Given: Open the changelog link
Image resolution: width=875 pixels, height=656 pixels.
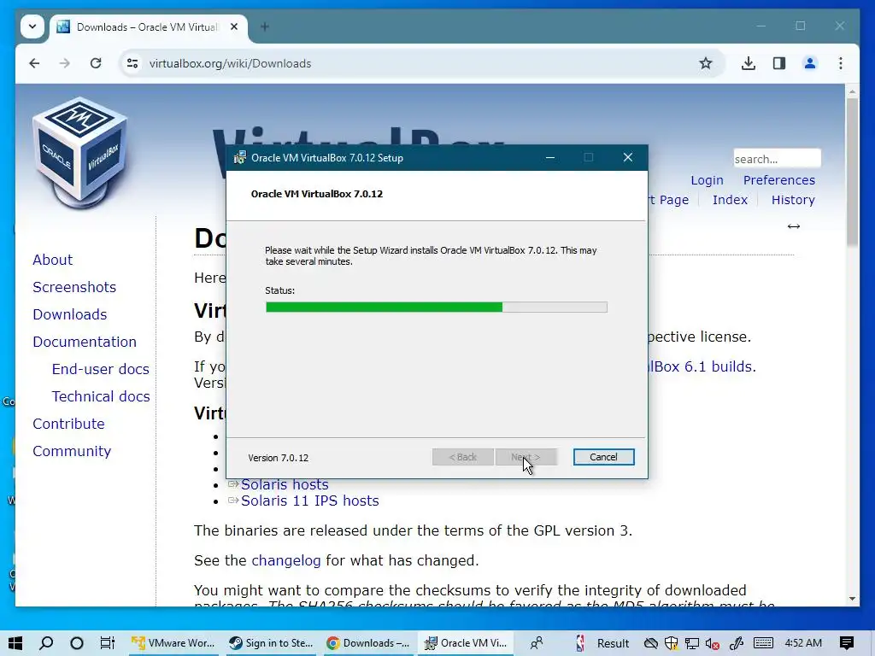Looking at the screenshot, I should pos(286,560).
